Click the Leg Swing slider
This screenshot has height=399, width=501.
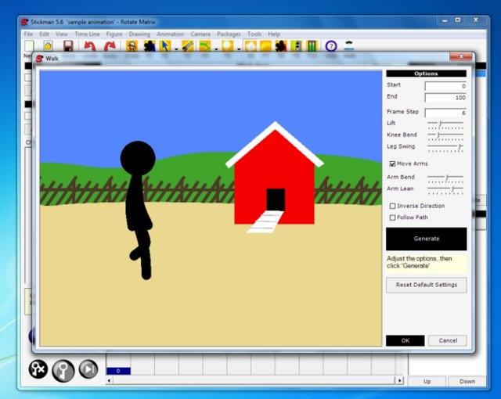pyautogui.click(x=445, y=147)
